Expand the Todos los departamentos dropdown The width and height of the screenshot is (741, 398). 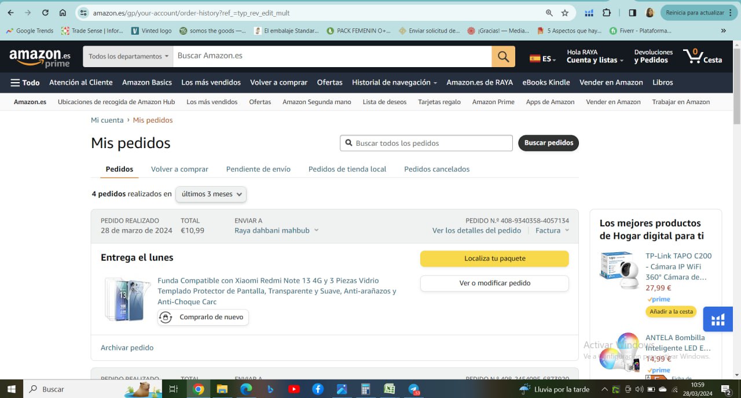(128, 56)
